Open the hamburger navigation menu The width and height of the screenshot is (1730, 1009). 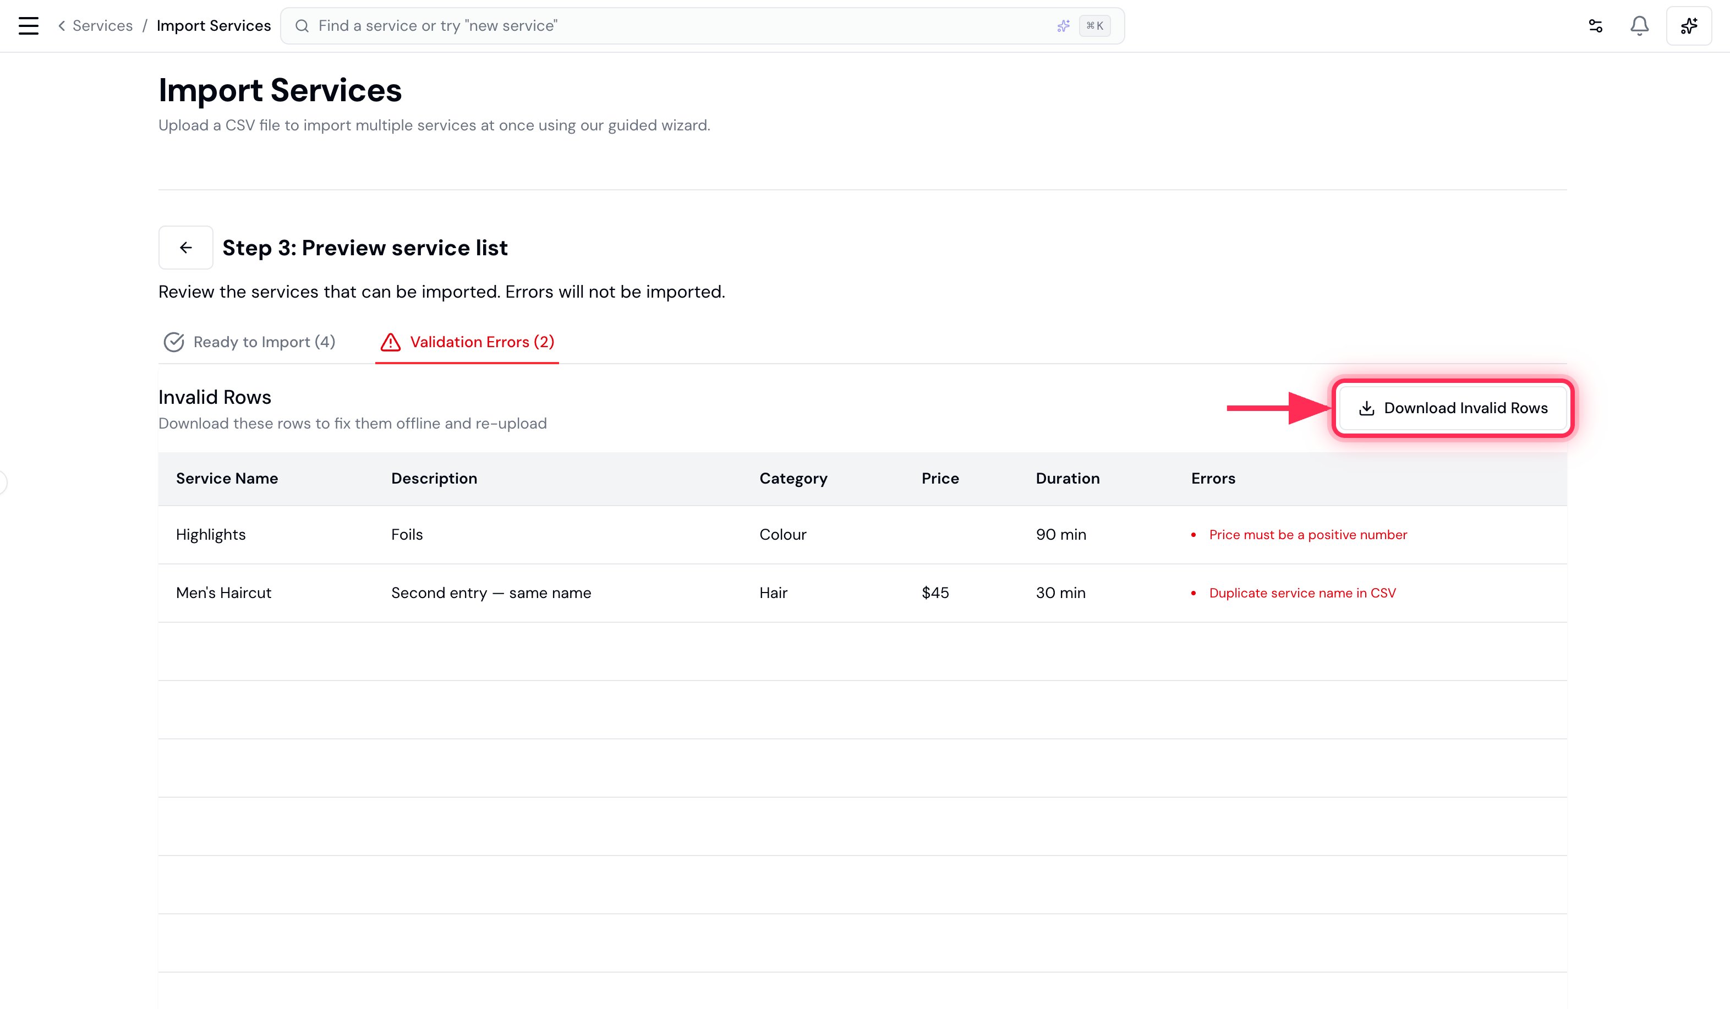click(28, 26)
